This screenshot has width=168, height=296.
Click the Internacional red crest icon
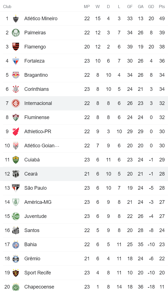tap(16, 104)
